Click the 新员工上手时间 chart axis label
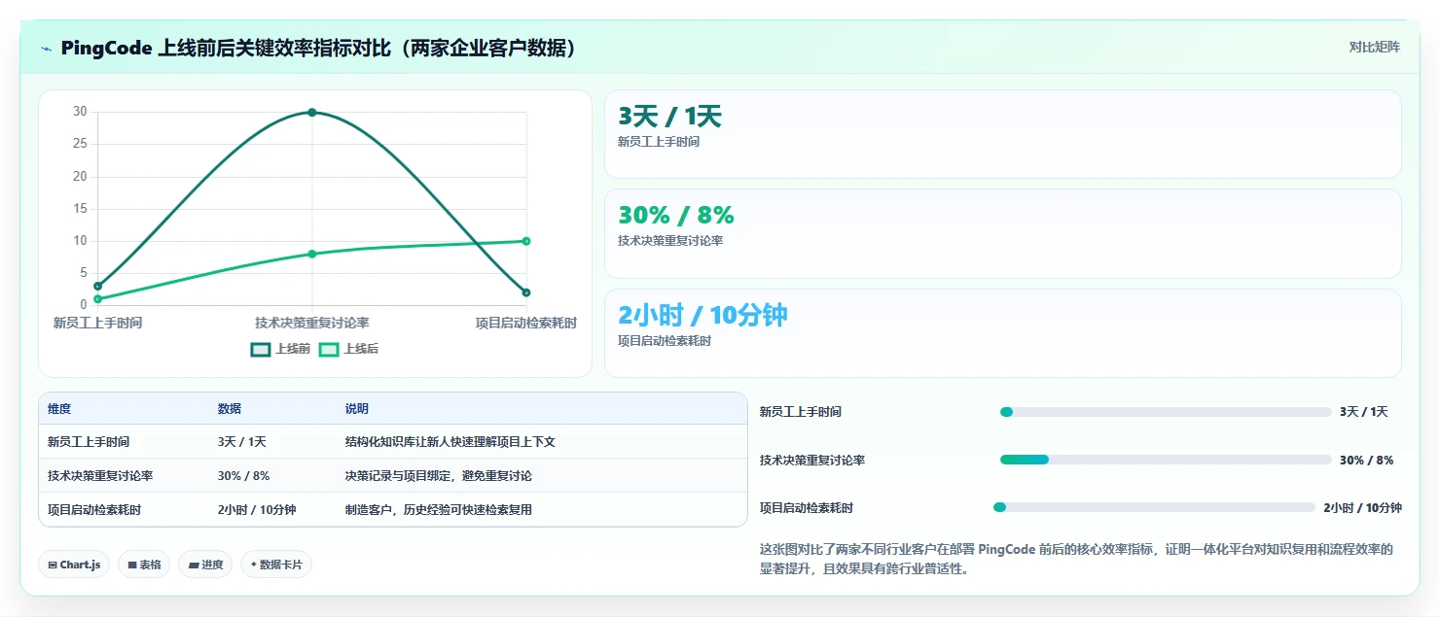This screenshot has height=617, width=1440. (97, 323)
